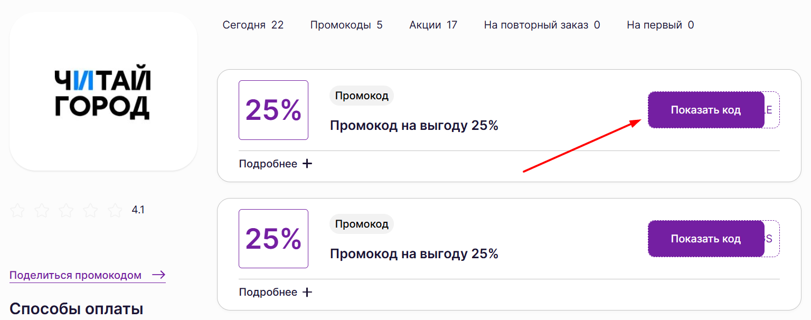Click the fifth star next to 4.1 rating

point(115,210)
